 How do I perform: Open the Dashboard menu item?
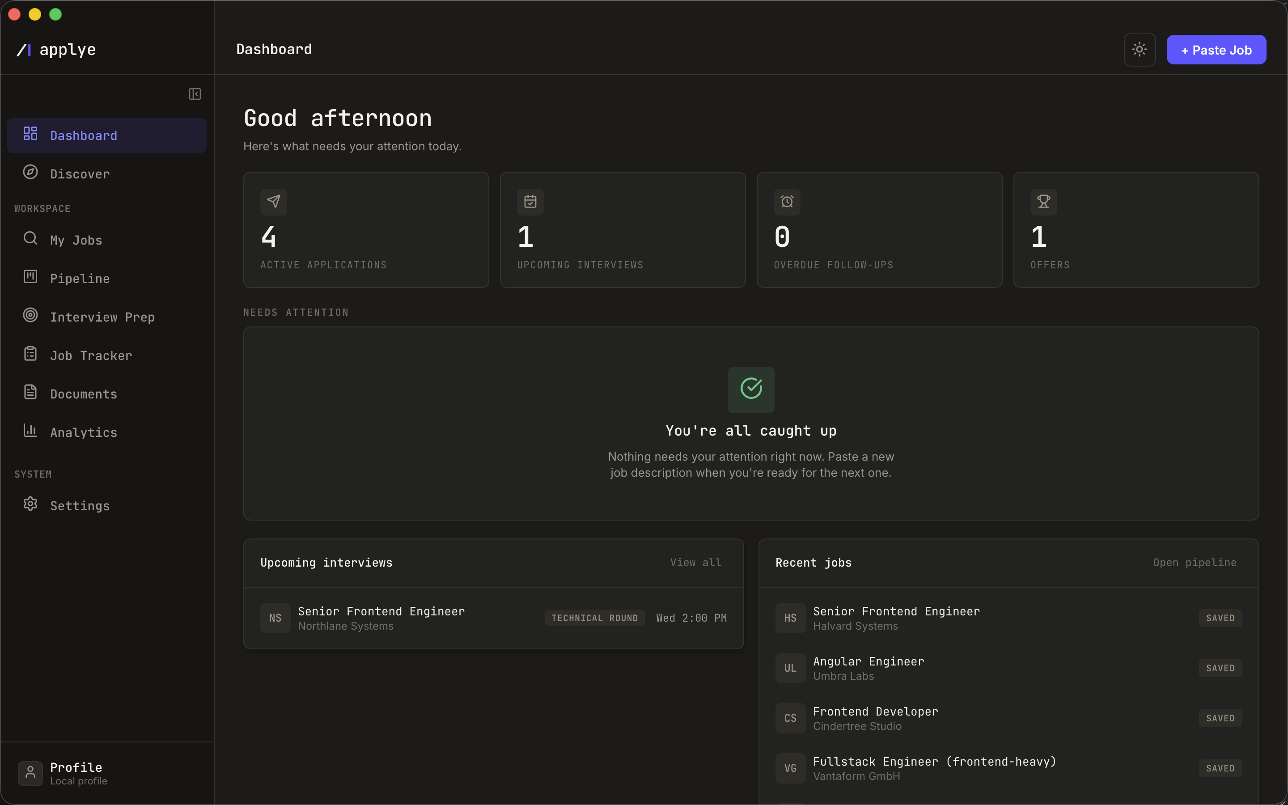point(106,135)
